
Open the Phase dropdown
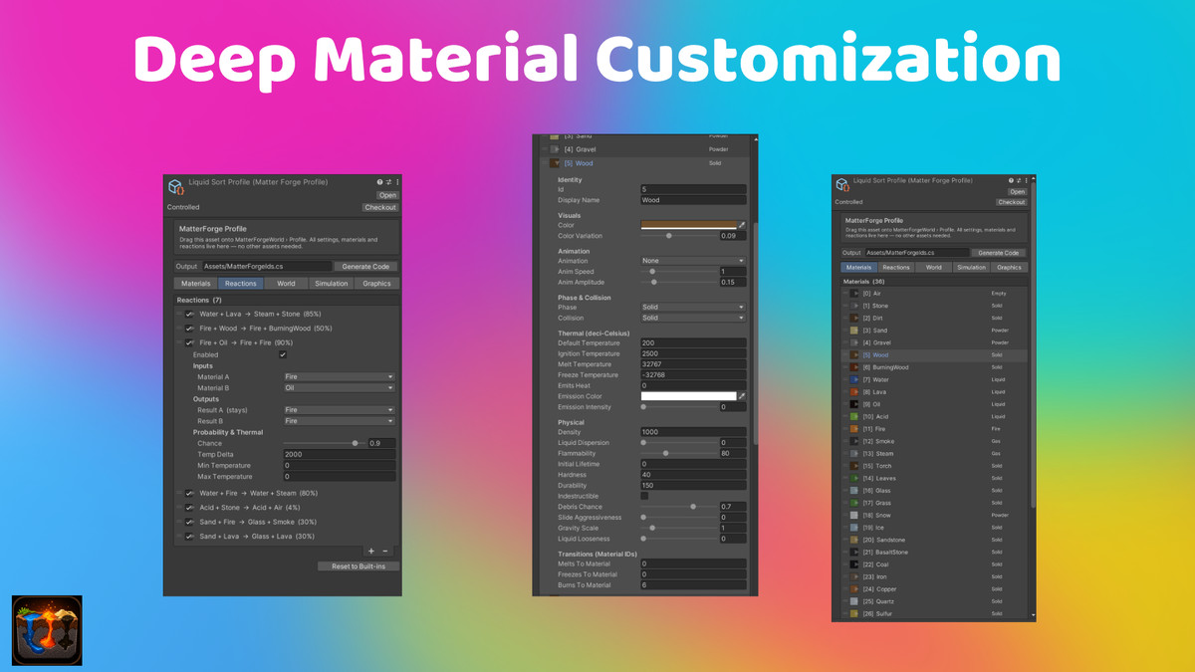[x=693, y=308]
